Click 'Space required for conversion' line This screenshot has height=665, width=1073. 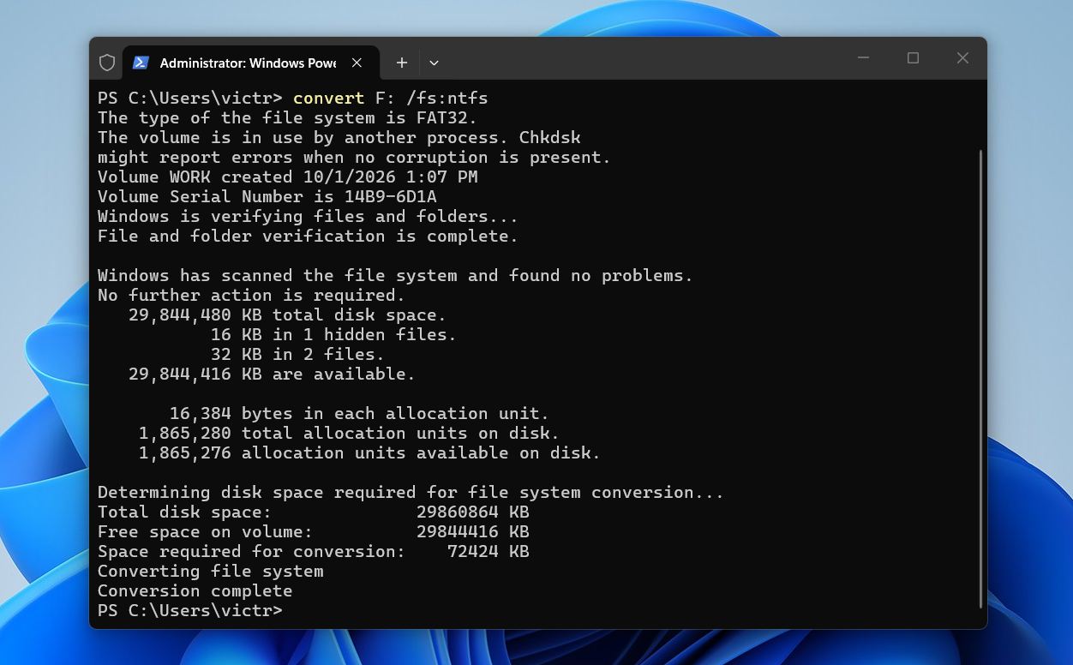click(x=313, y=552)
